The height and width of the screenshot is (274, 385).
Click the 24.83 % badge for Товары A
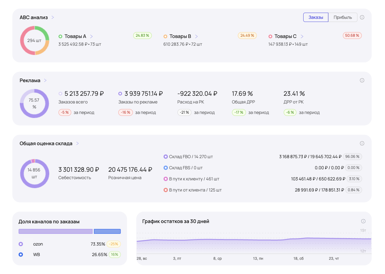tap(142, 36)
